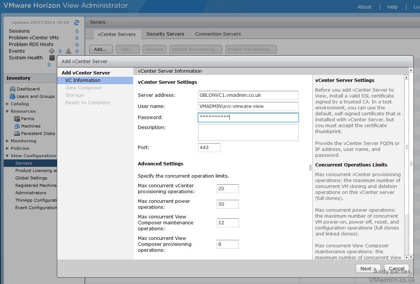Open the Dashboard icon in Inventory
This screenshot has width=420, height=284.
click(x=13, y=89)
